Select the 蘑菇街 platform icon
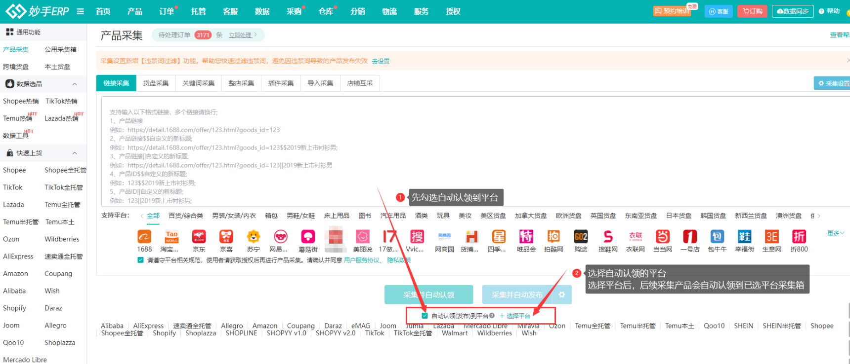The width and height of the screenshot is (850, 364). coord(308,237)
